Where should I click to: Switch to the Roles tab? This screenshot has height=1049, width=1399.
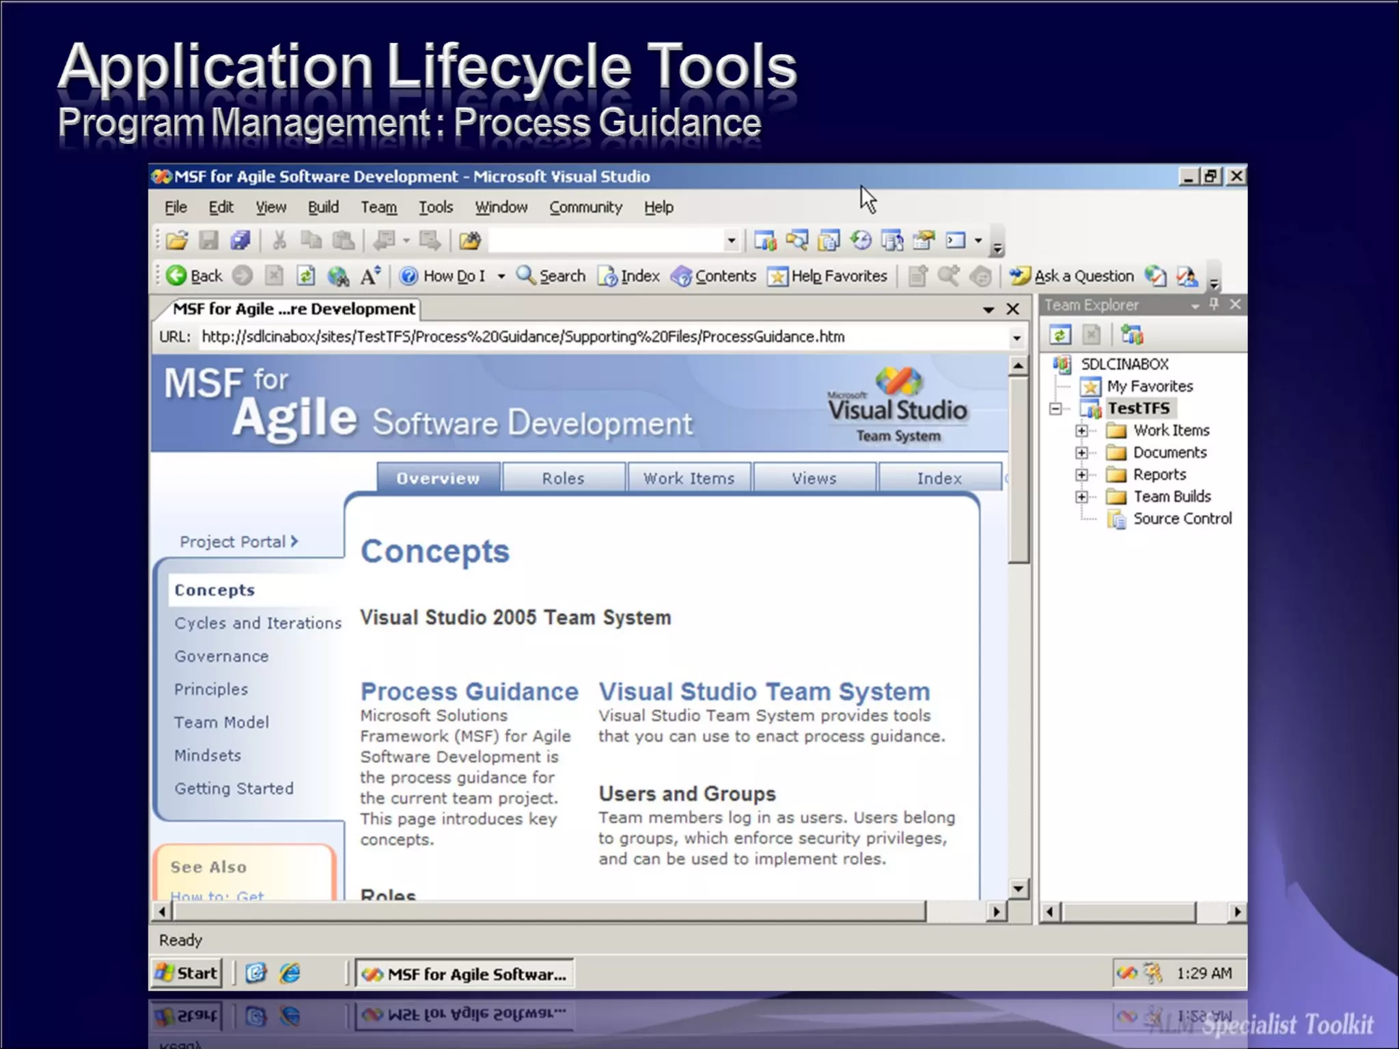pyautogui.click(x=563, y=478)
